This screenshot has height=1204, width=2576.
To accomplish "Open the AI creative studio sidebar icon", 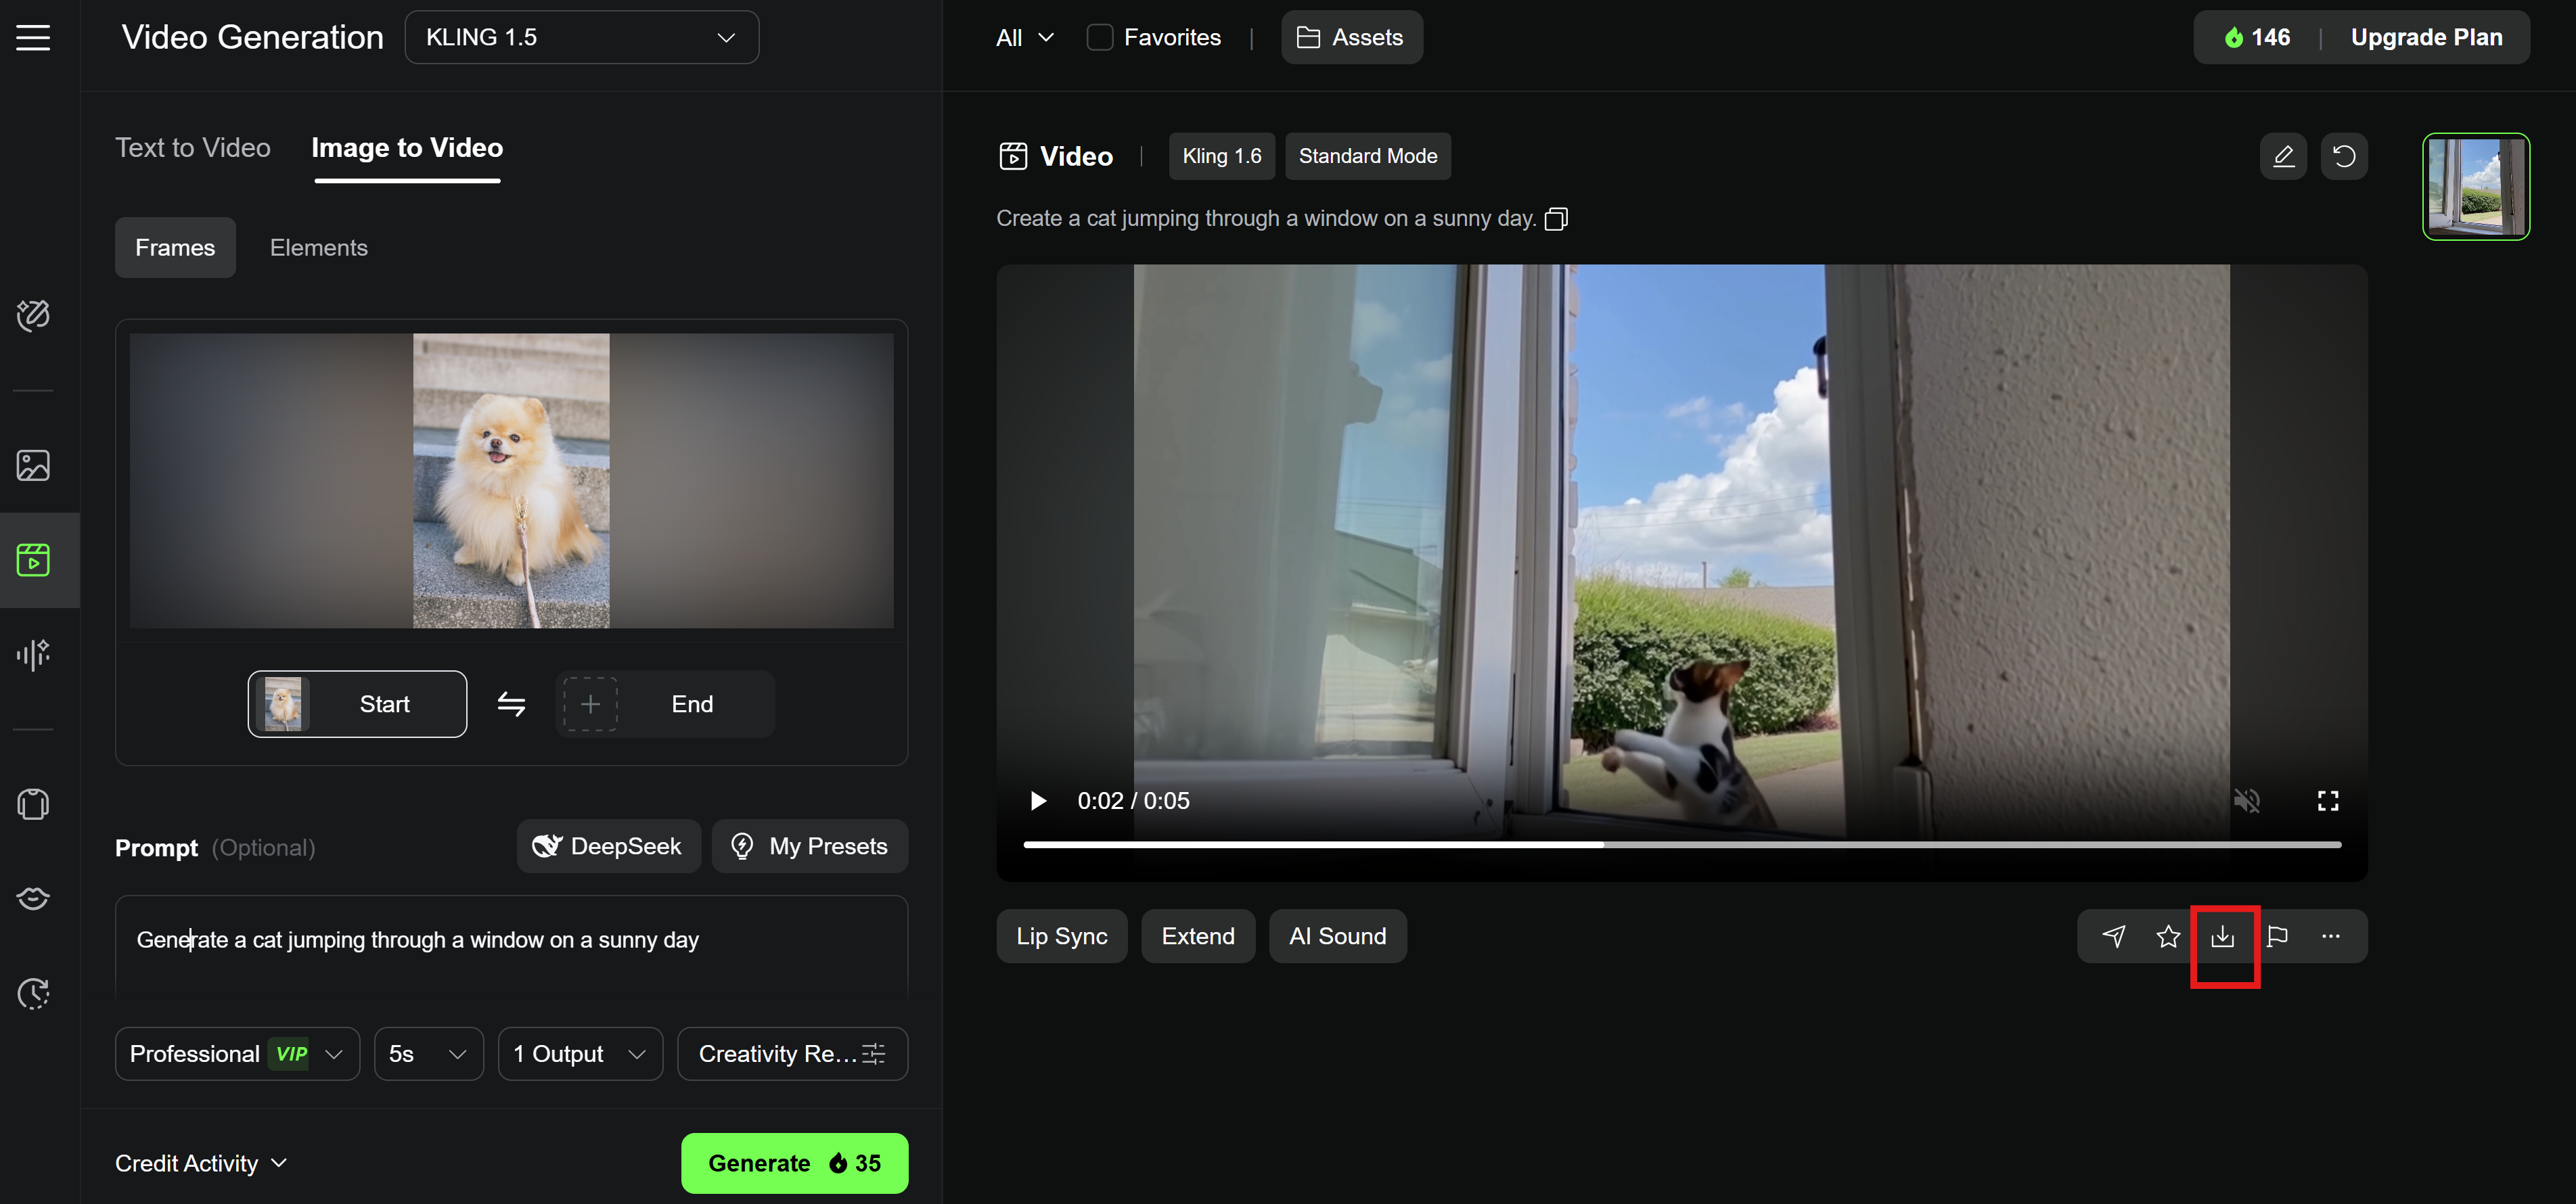I will [x=33, y=315].
